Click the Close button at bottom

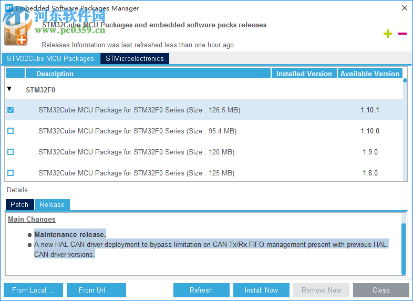[x=381, y=290]
